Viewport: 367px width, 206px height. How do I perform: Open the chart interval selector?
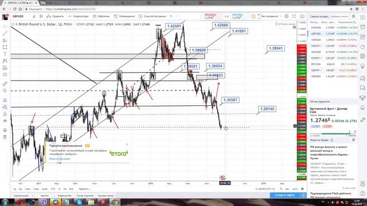pyautogui.click(x=34, y=17)
